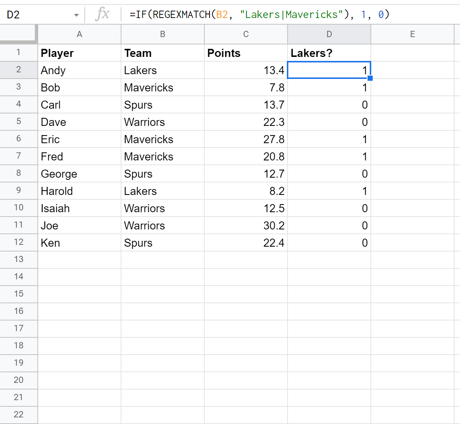The width and height of the screenshot is (460, 424).
Task: Select column D header
Action: tap(329, 34)
